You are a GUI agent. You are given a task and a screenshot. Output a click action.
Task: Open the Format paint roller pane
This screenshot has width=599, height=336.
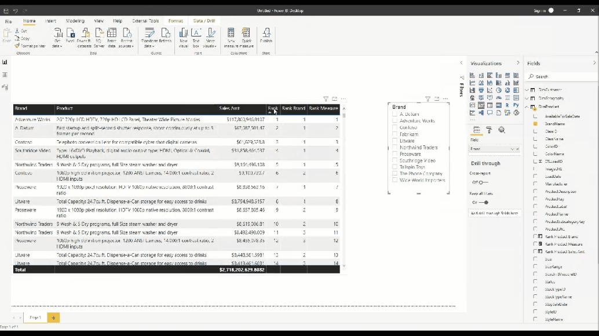489,130
